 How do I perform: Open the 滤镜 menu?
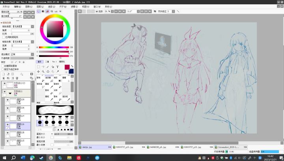point(74,7)
